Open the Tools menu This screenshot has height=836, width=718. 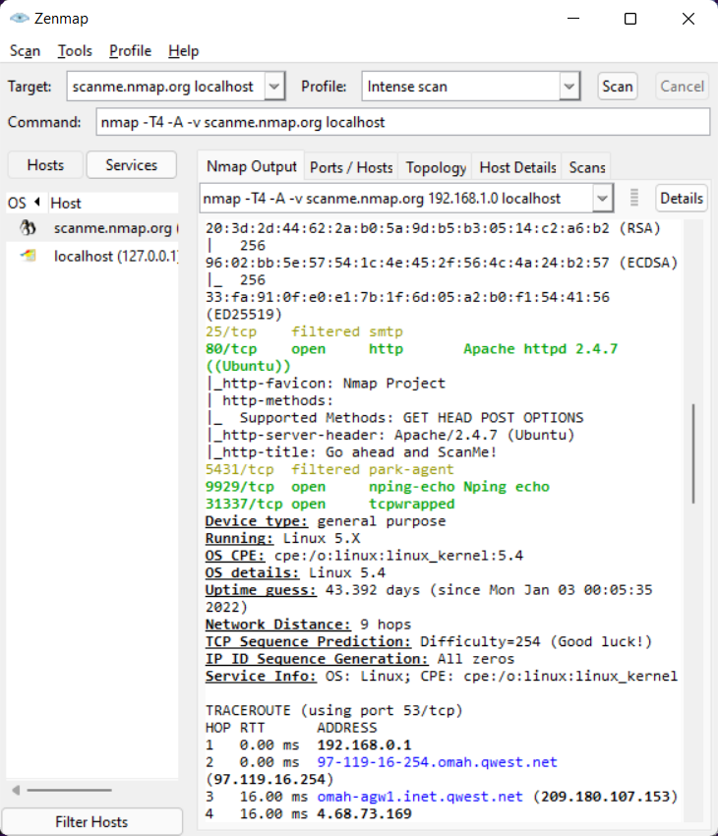(x=75, y=51)
